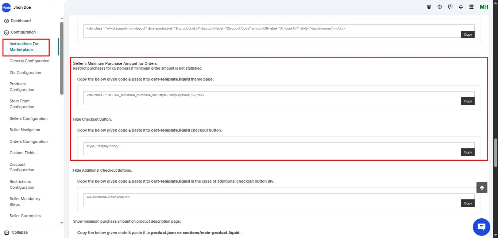Click the 'Hide Checkout Button.' heading
This screenshot has width=498, height=238.
click(92, 119)
